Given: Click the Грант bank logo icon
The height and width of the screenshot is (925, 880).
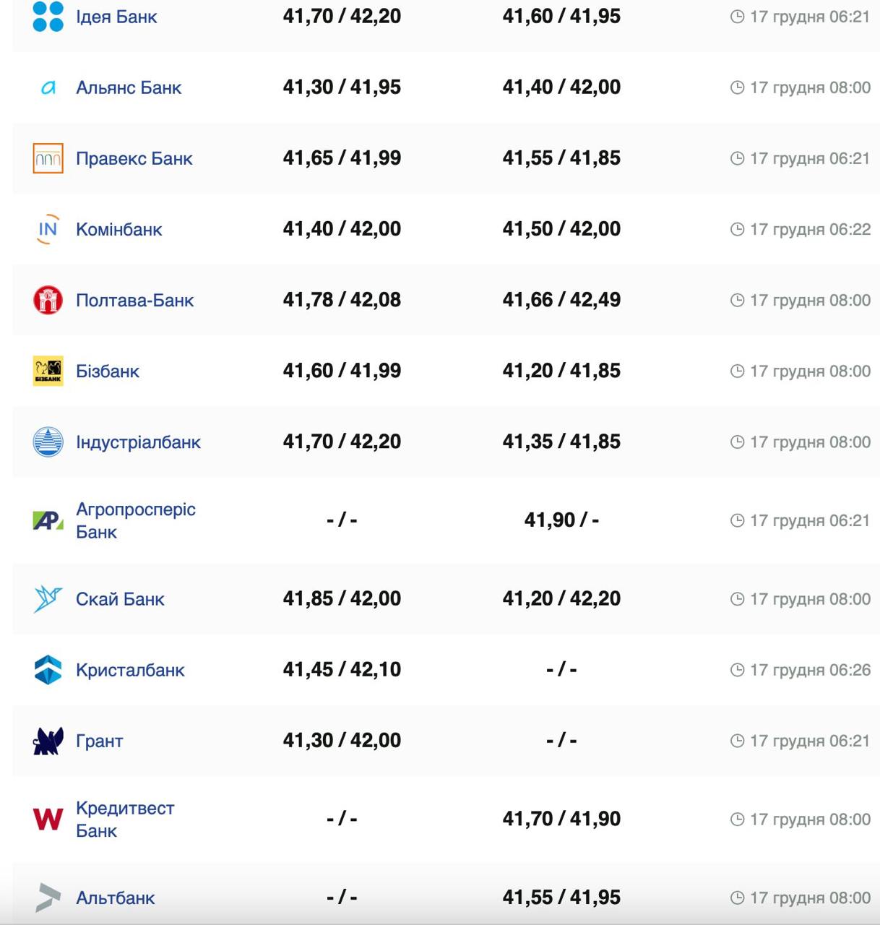Looking at the screenshot, I should coord(48,741).
